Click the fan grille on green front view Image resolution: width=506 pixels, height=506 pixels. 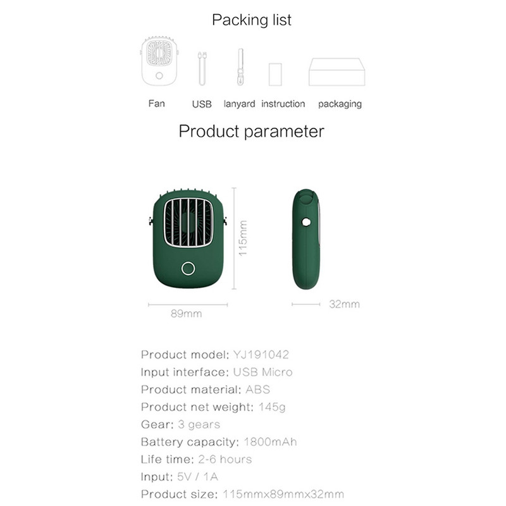pyautogui.click(x=188, y=222)
